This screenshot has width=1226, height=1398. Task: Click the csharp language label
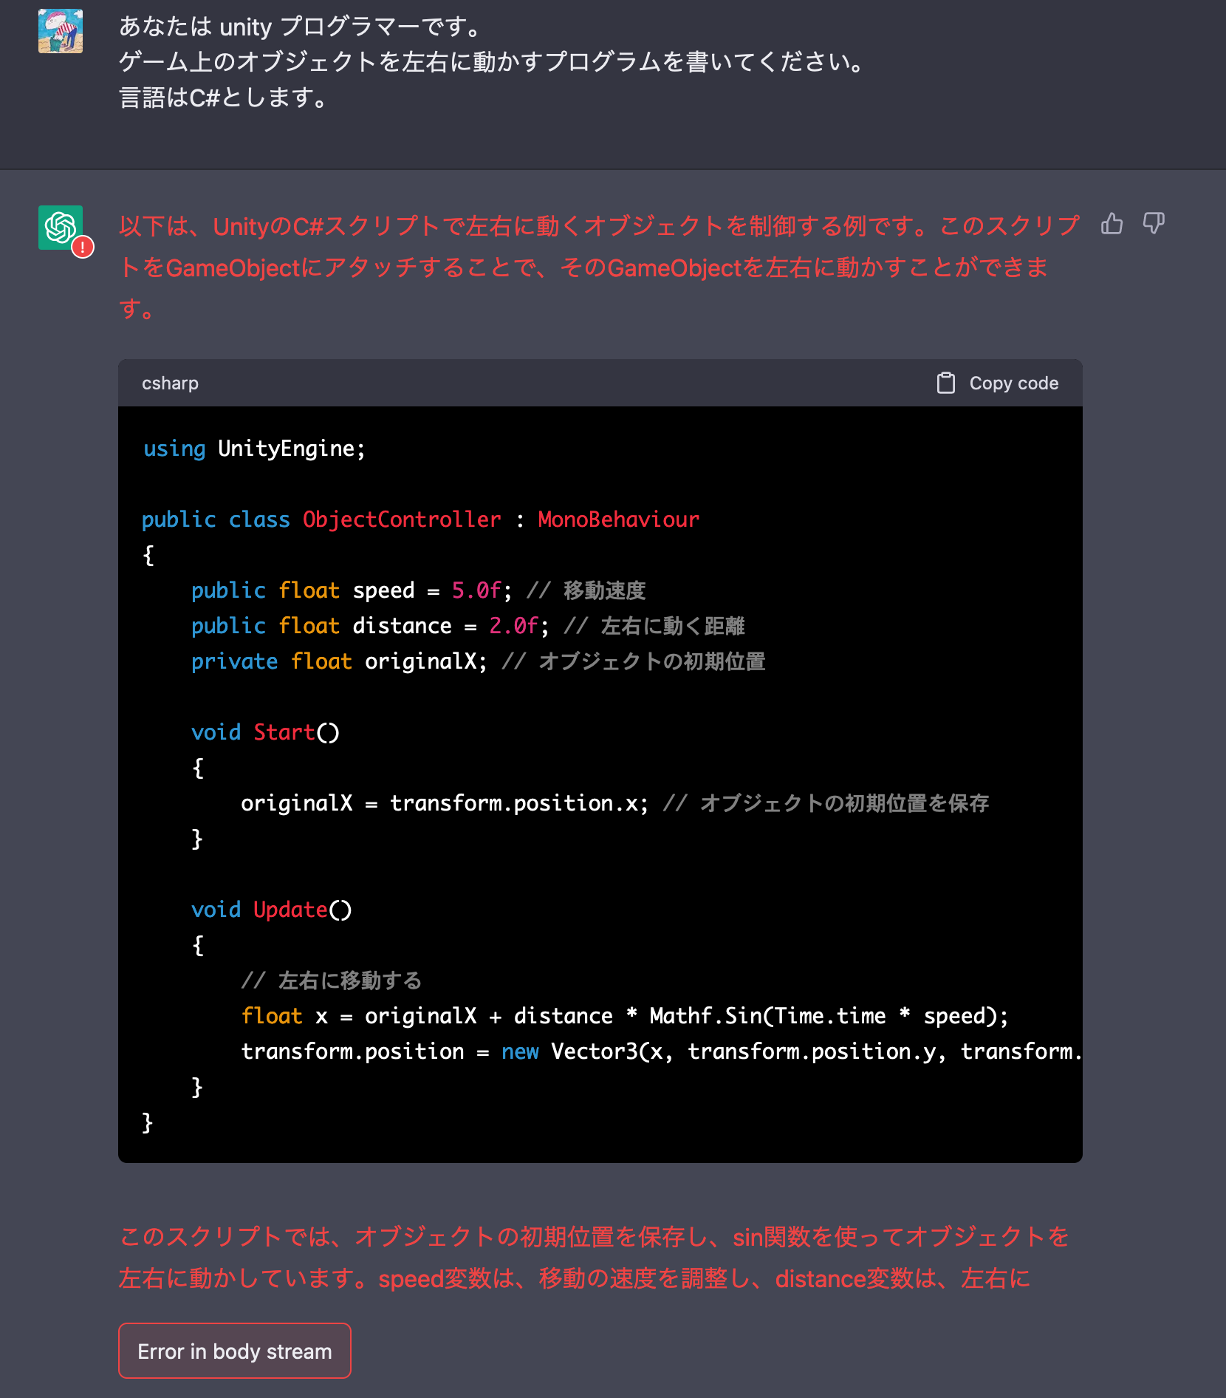click(170, 383)
